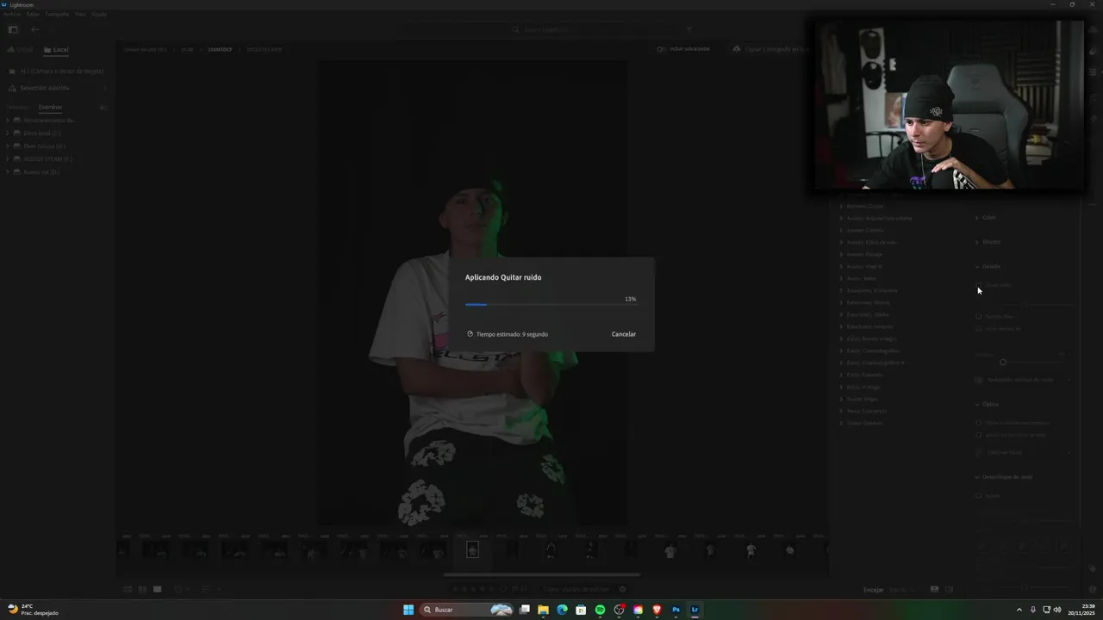Switch to the Cloud tab
This screenshot has width=1103, height=620.
pyautogui.click(x=21, y=50)
